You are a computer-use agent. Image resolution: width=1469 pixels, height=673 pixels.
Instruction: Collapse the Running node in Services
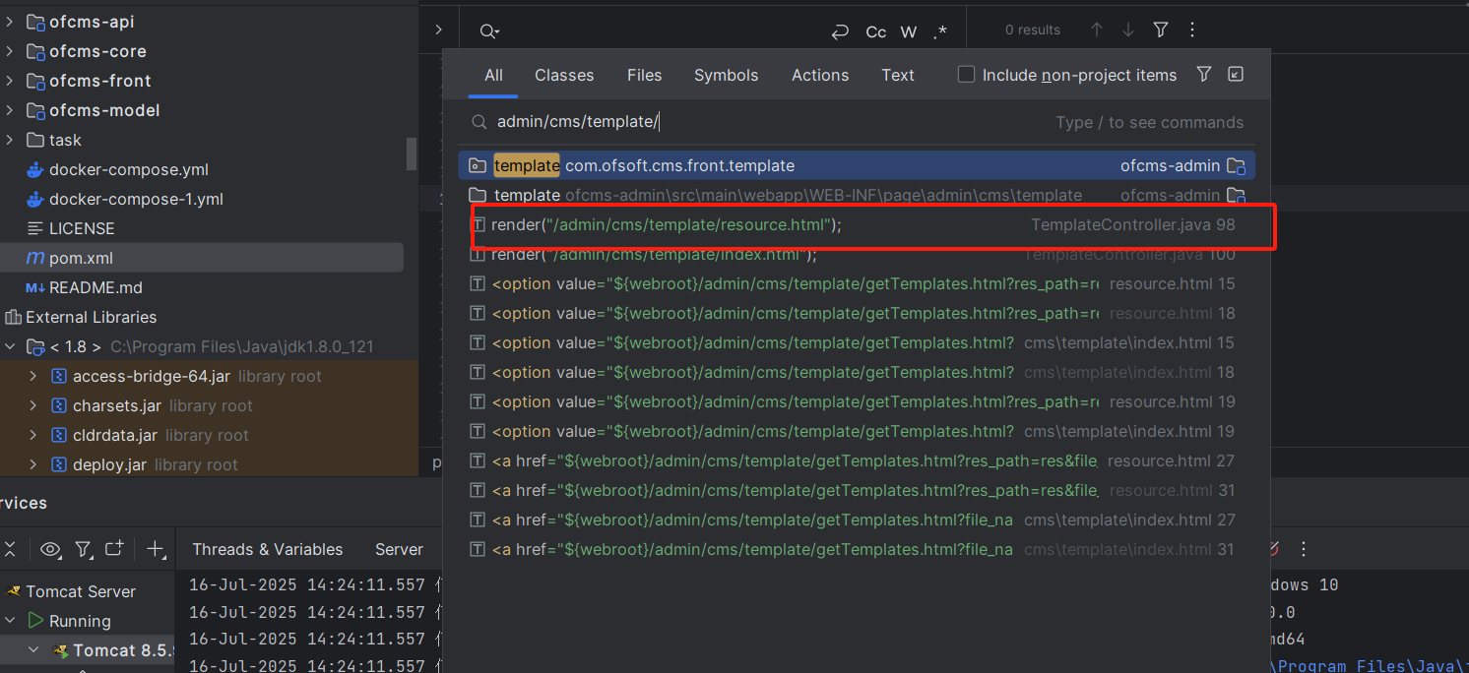[10, 621]
